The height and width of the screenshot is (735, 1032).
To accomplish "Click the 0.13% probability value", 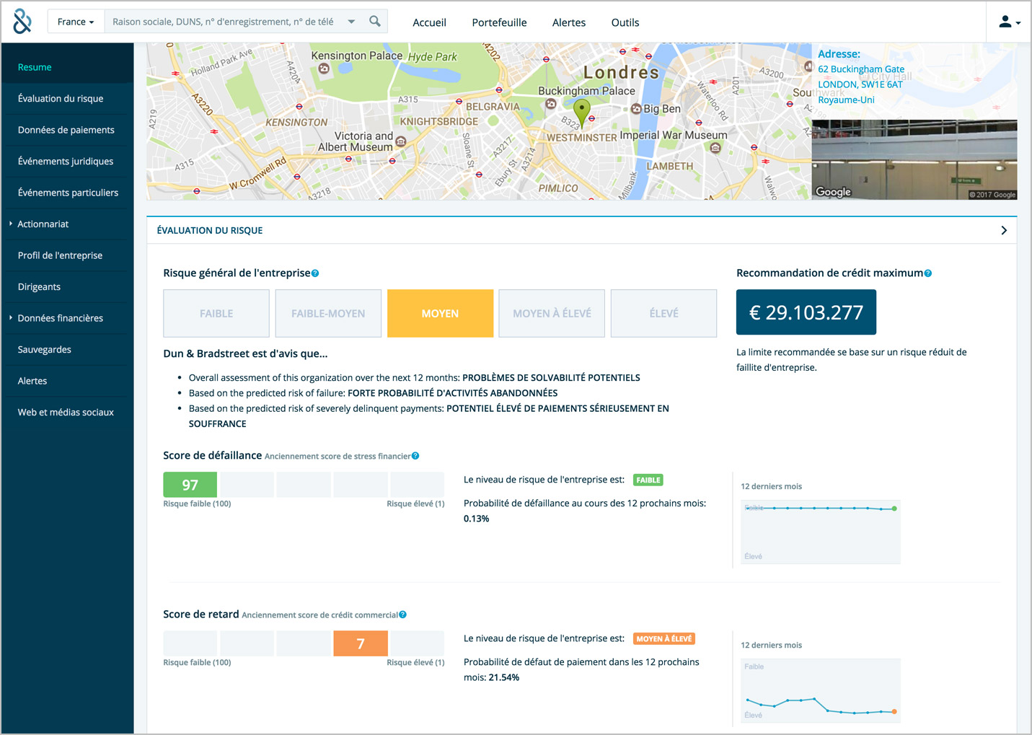I will point(476,519).
